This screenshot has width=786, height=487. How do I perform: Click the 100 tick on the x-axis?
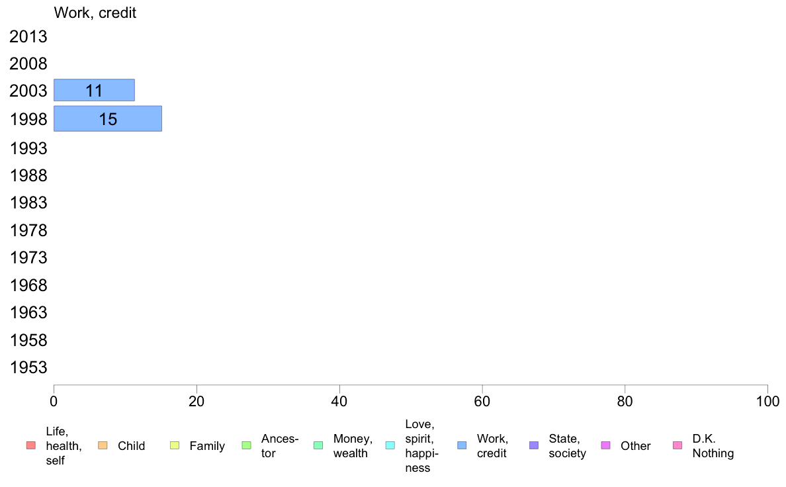[767, 400]
